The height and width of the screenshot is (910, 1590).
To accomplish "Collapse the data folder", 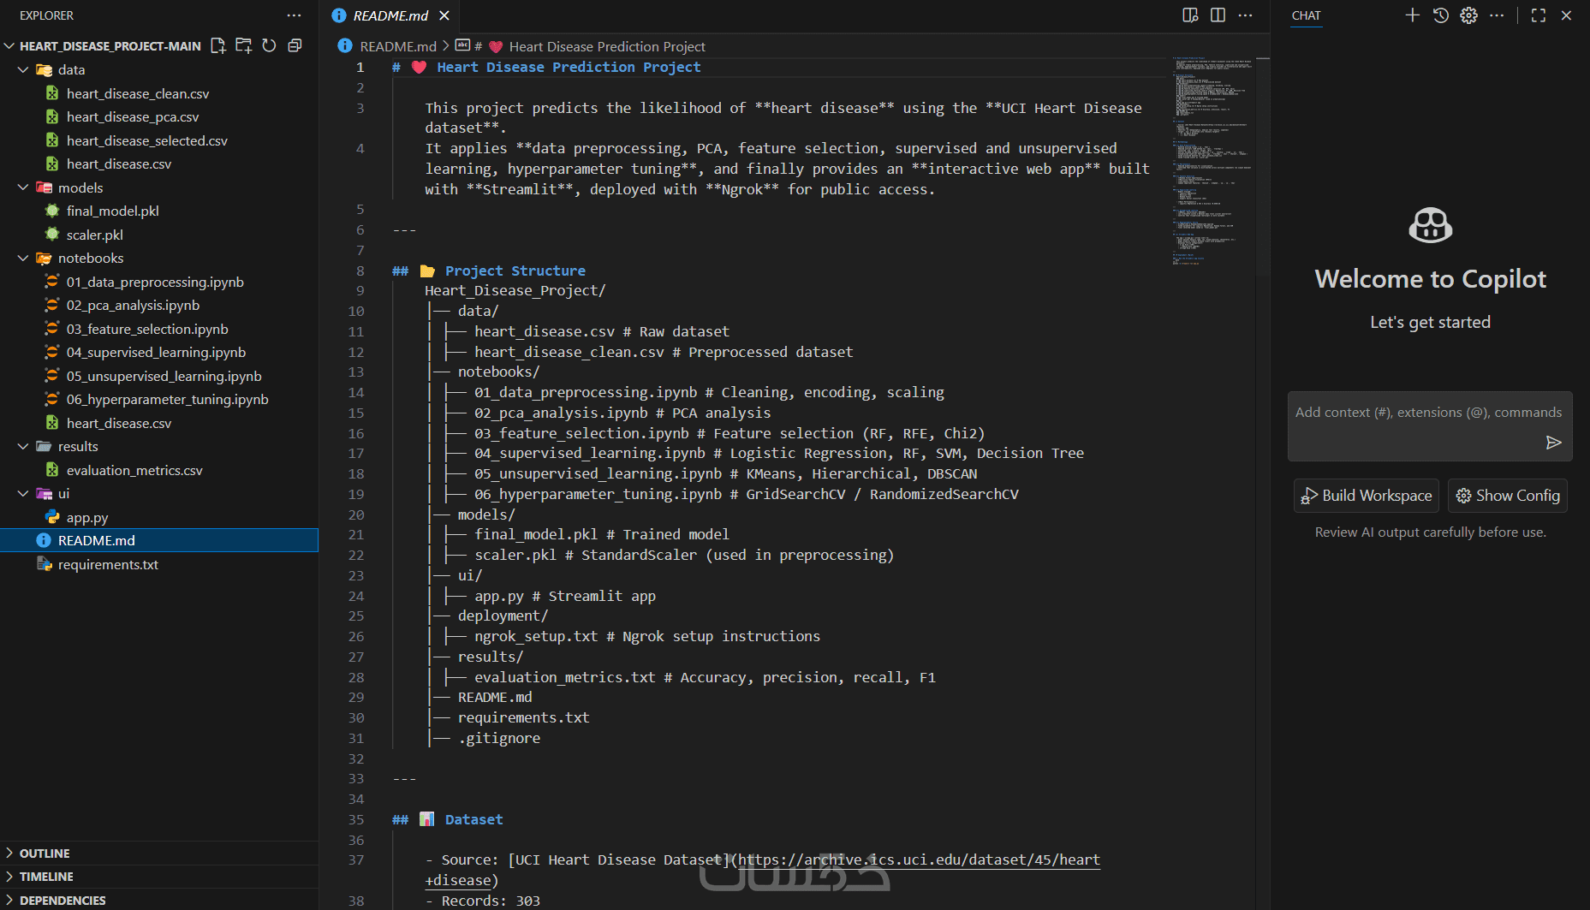I will tap(23, 69).
